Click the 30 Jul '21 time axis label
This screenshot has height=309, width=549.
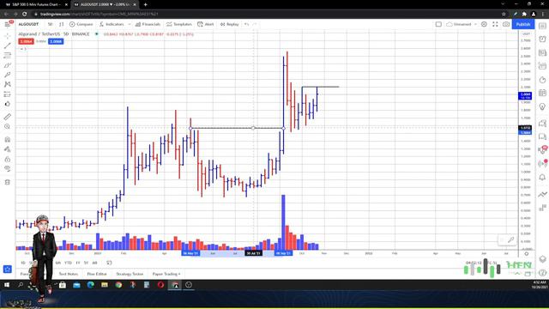coord(254,253)
